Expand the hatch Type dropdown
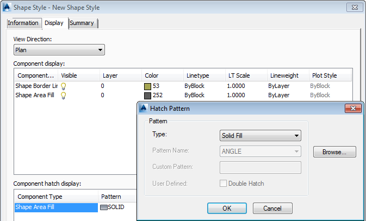 pos(260,135)
